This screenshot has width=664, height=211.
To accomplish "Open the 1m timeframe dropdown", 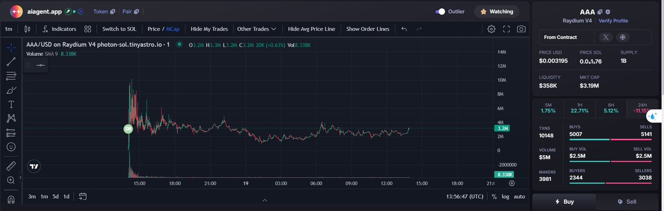I will pos(9,29).
